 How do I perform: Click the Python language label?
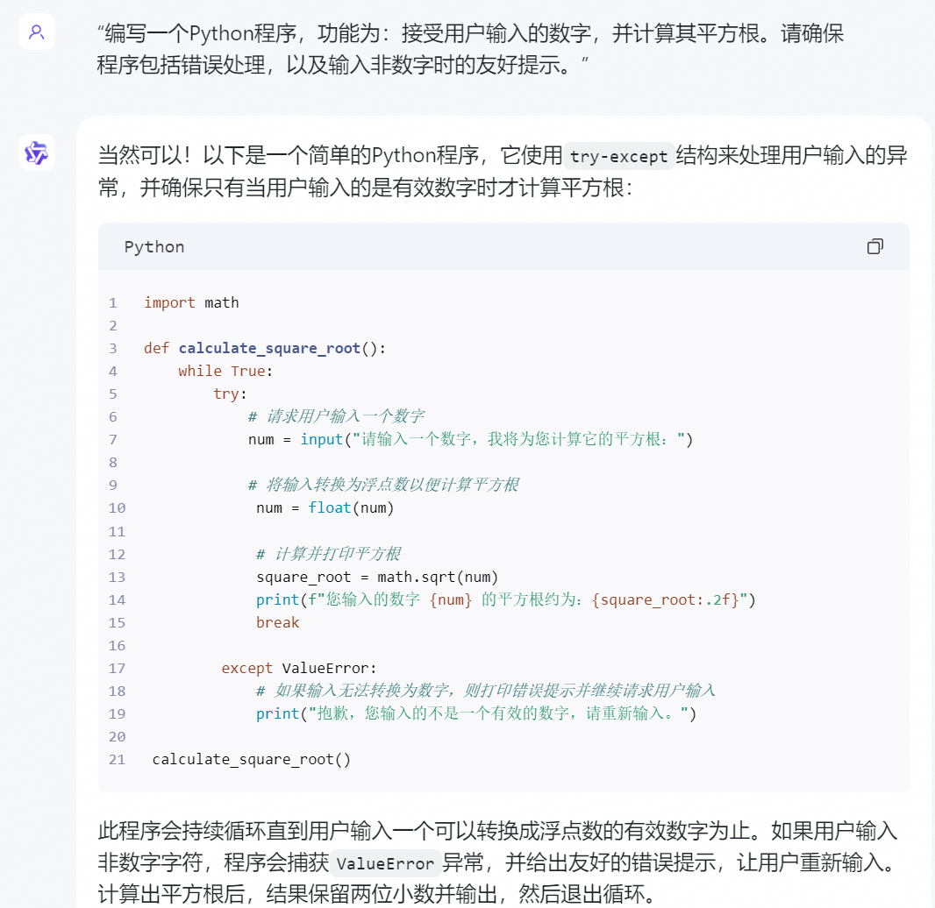[x=154, y=246]
